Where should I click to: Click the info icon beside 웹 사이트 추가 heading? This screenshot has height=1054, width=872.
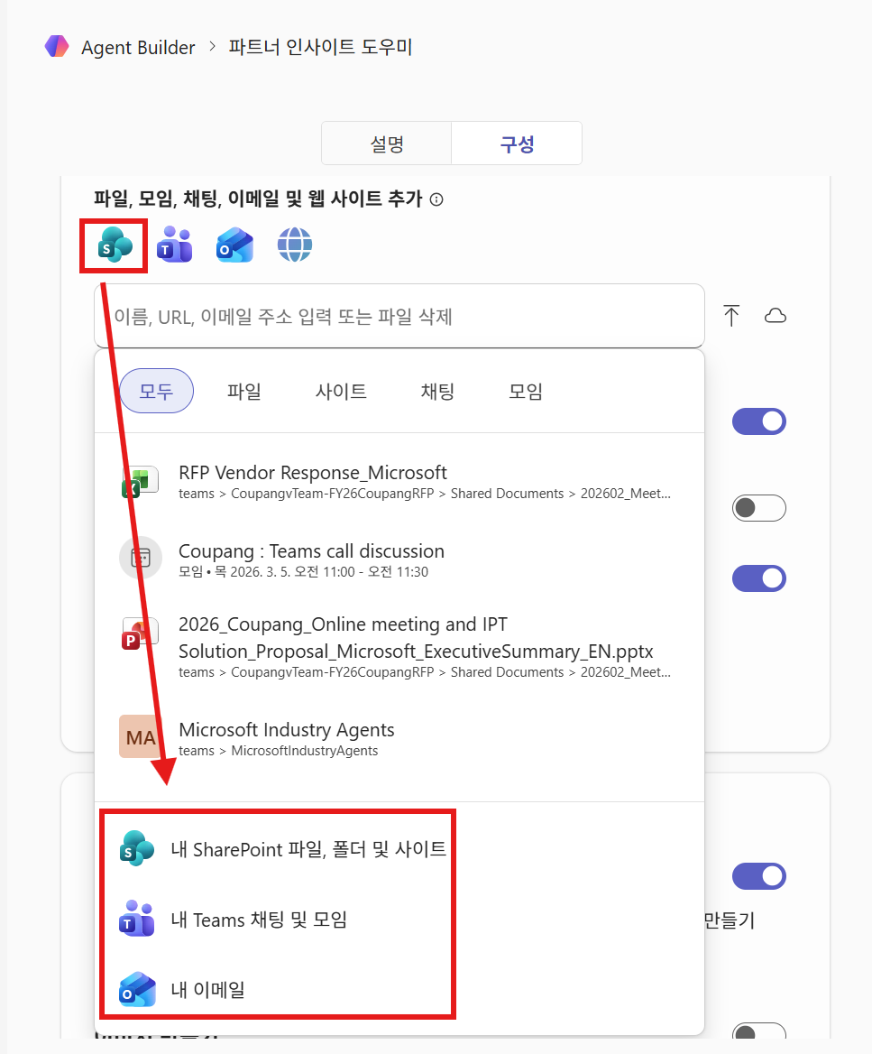436,199
